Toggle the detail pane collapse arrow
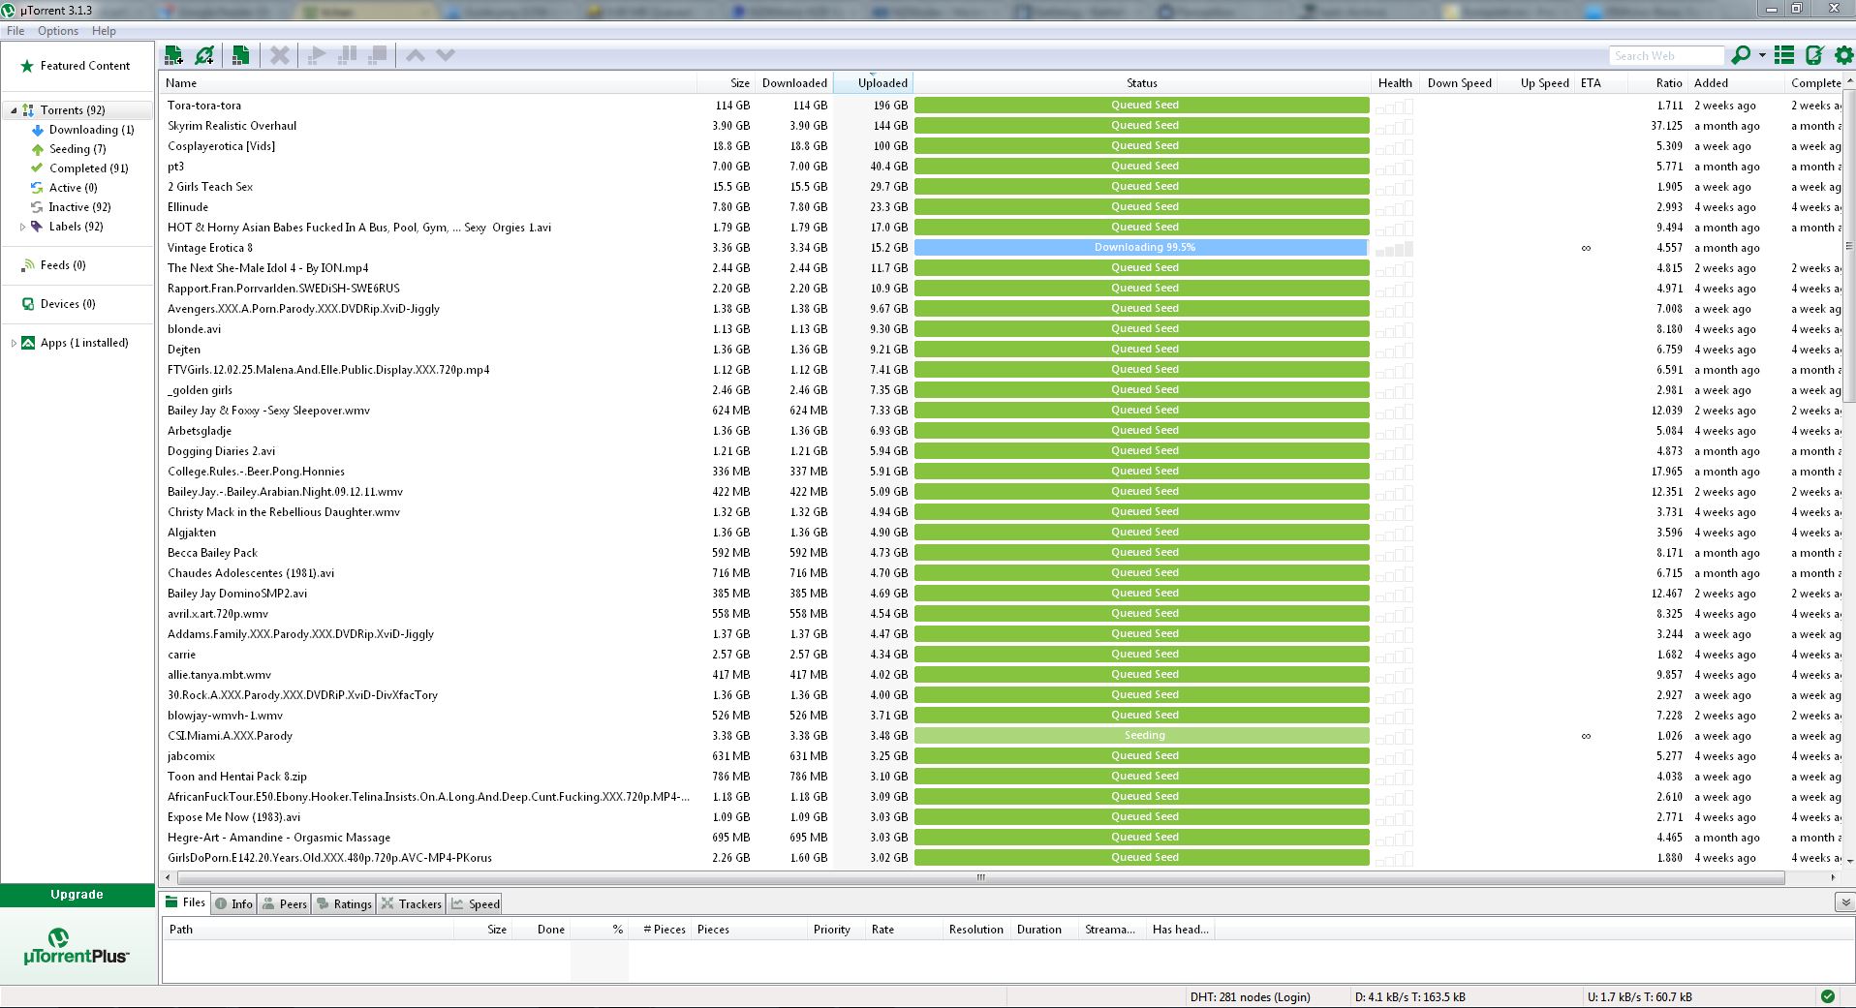This screenshot has height=1008, width=1856. click(x=1844, y=902)
